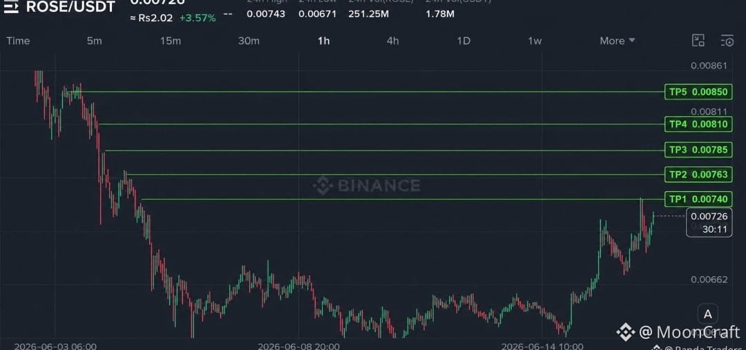Click the 24h low value 0.00671

click(317, 14)
